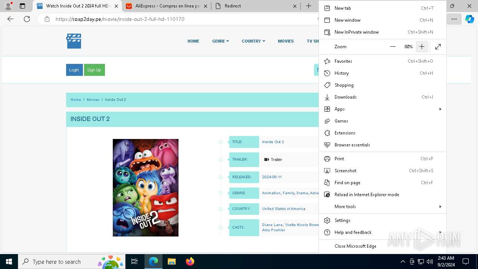The height and width of the screenshot is (269, 478).
Task: Click the Inside Out 2 poster image
Action: tap(146, 188)
